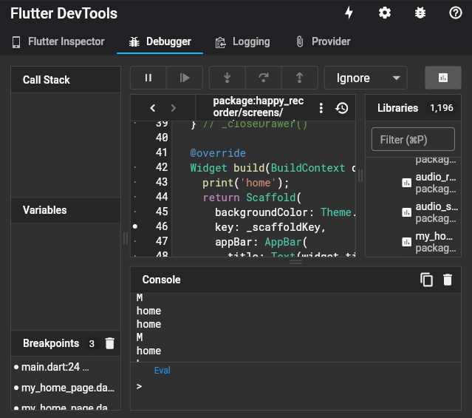Delete all breakpoints trash icon

[x=110, y=343]
